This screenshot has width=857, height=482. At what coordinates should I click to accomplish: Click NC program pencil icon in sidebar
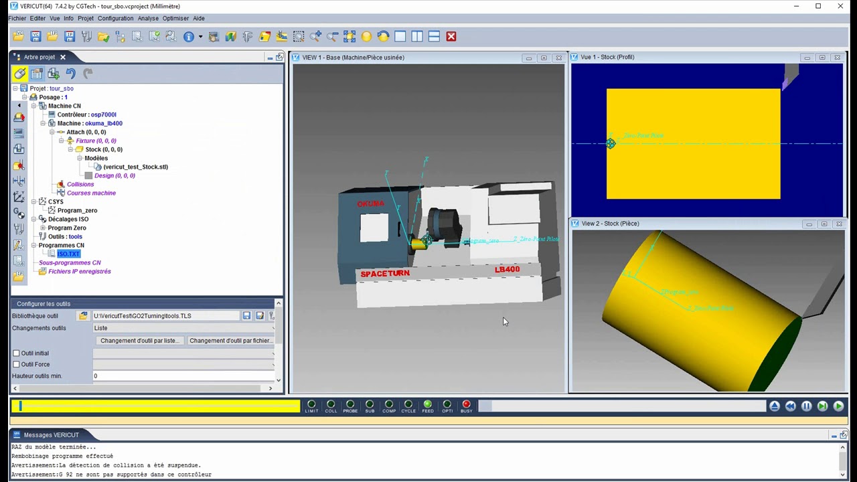point(19,246)
